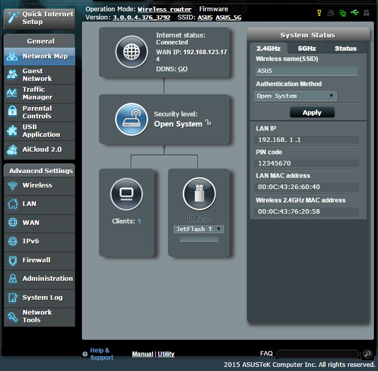
Task: Click the ASUS_5G SSID link
Action: click(x=228, y=17)
